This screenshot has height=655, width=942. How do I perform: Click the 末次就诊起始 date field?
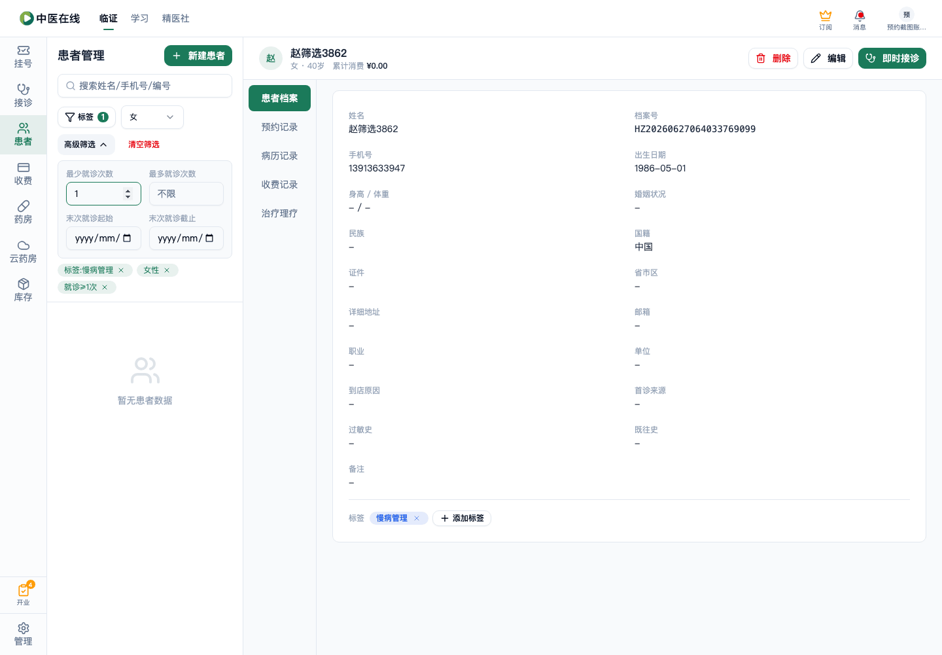(x=103, y=238)
